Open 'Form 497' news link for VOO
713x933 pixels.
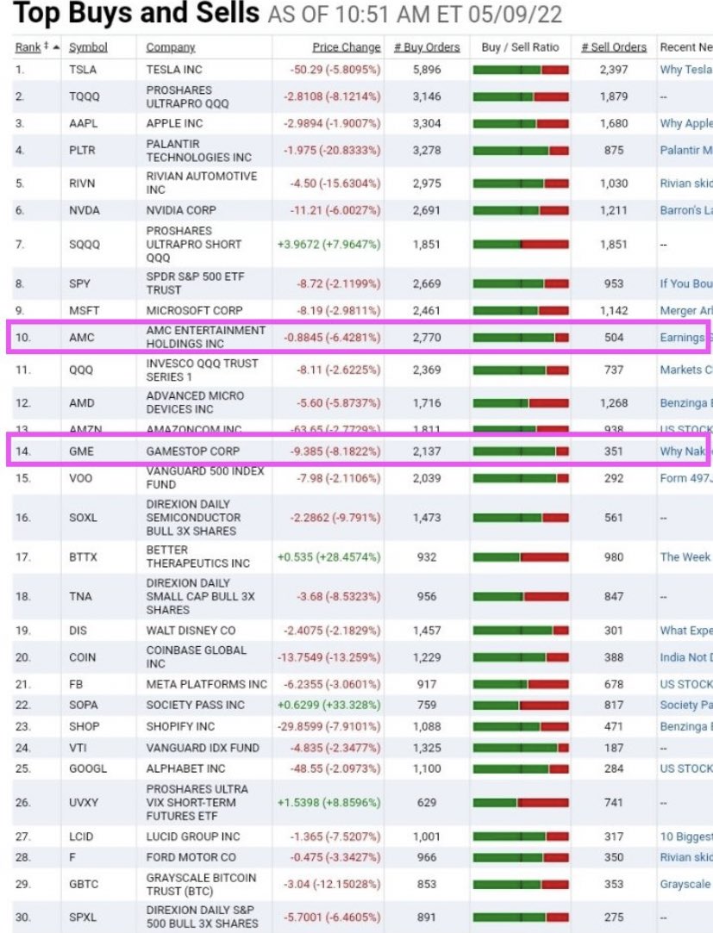pos(686,478)
